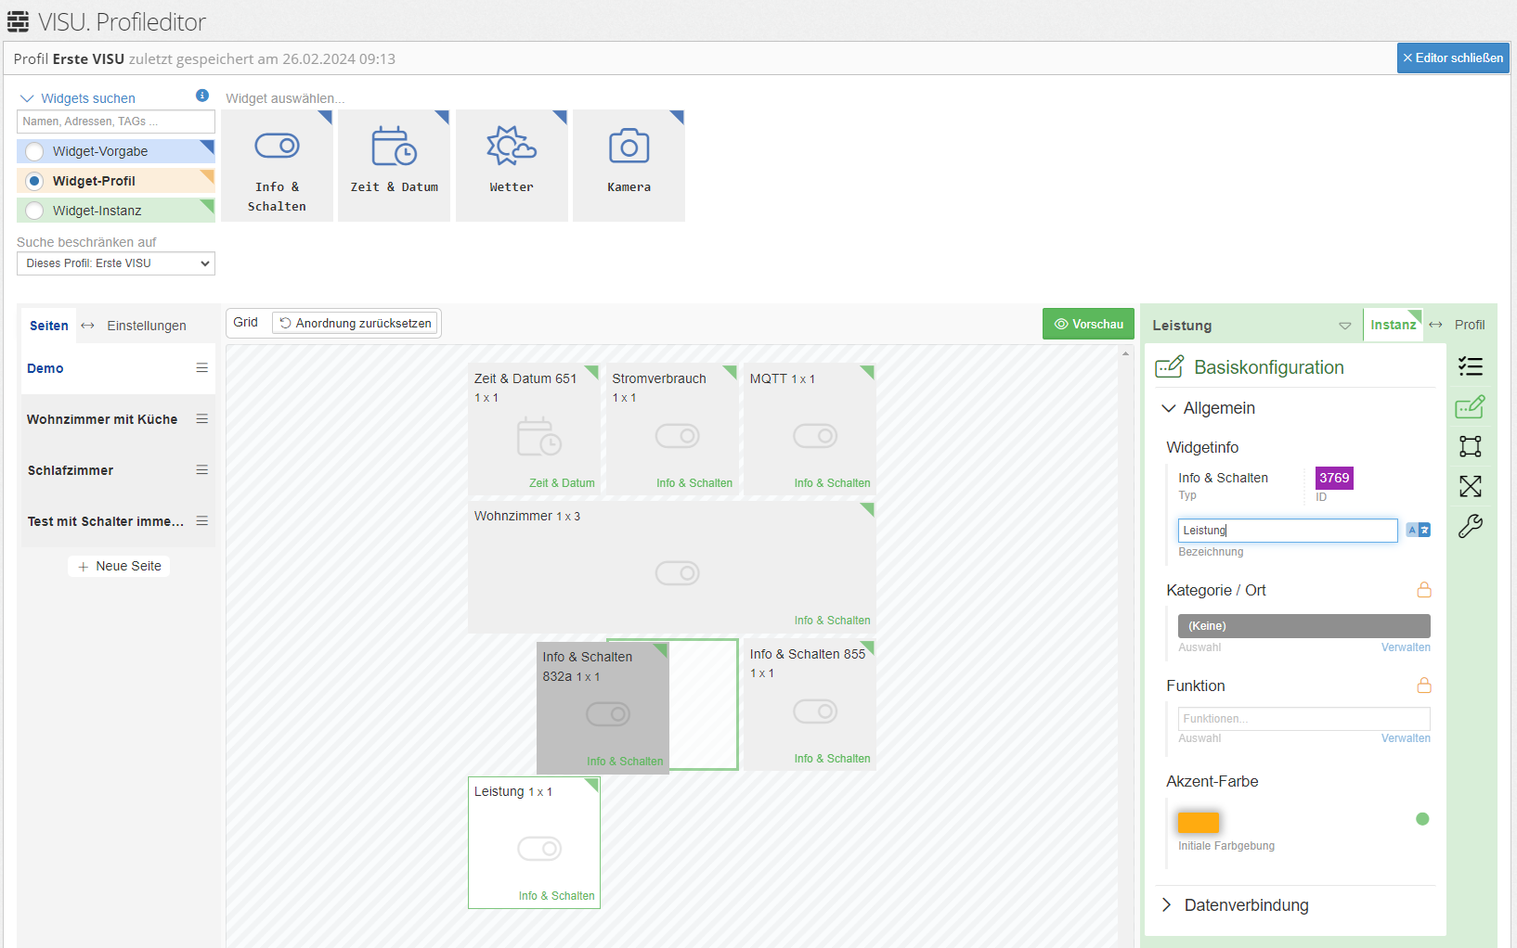Image resolution: width=1517 pixels, height=948 pixels.
Task: Switch to the Instanz tab
Action: point(1394,325)
